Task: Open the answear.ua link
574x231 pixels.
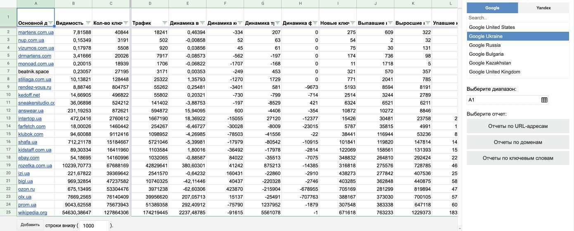Action: click(x=31, y=111)
